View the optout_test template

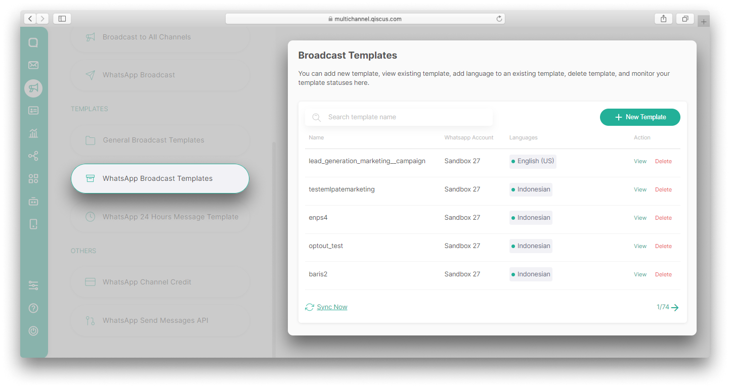click(640, 246)
